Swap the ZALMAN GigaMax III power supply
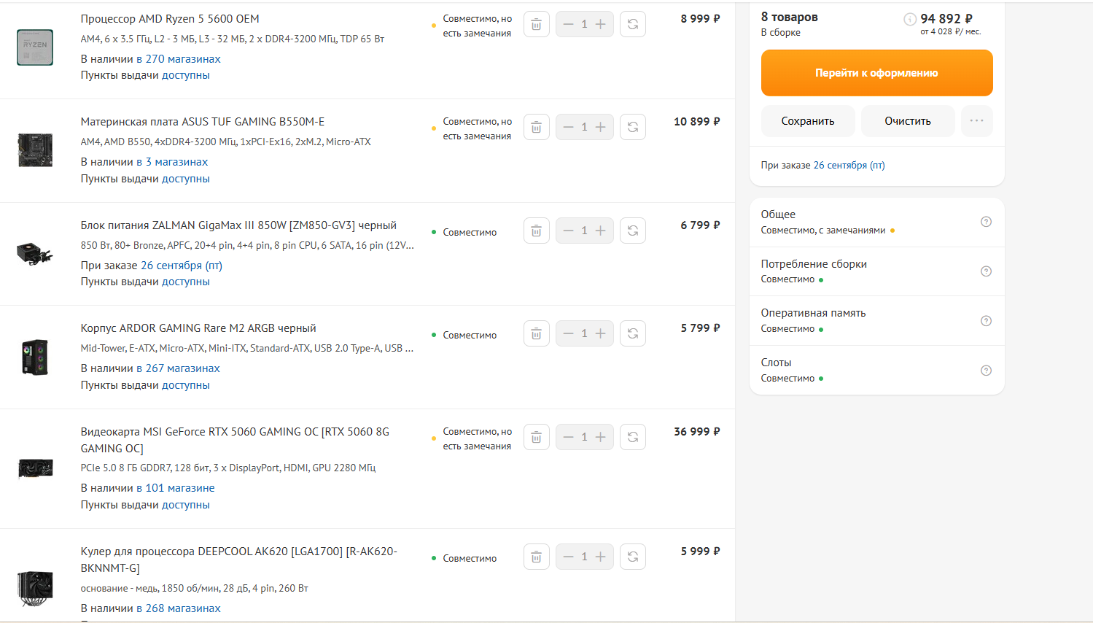 (632, 231)
